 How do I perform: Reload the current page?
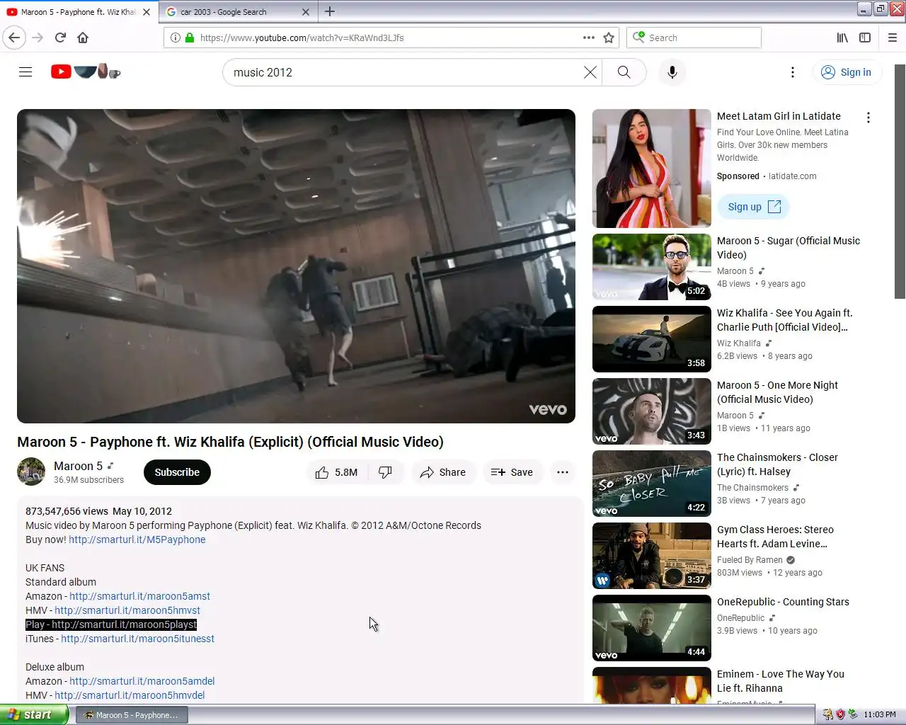(x=60, y=38)
